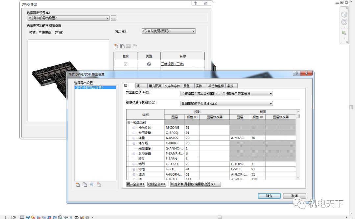355x219 pixels.
Task: Click the ViewCube icon in navigation bar
Action: (344, 14)
